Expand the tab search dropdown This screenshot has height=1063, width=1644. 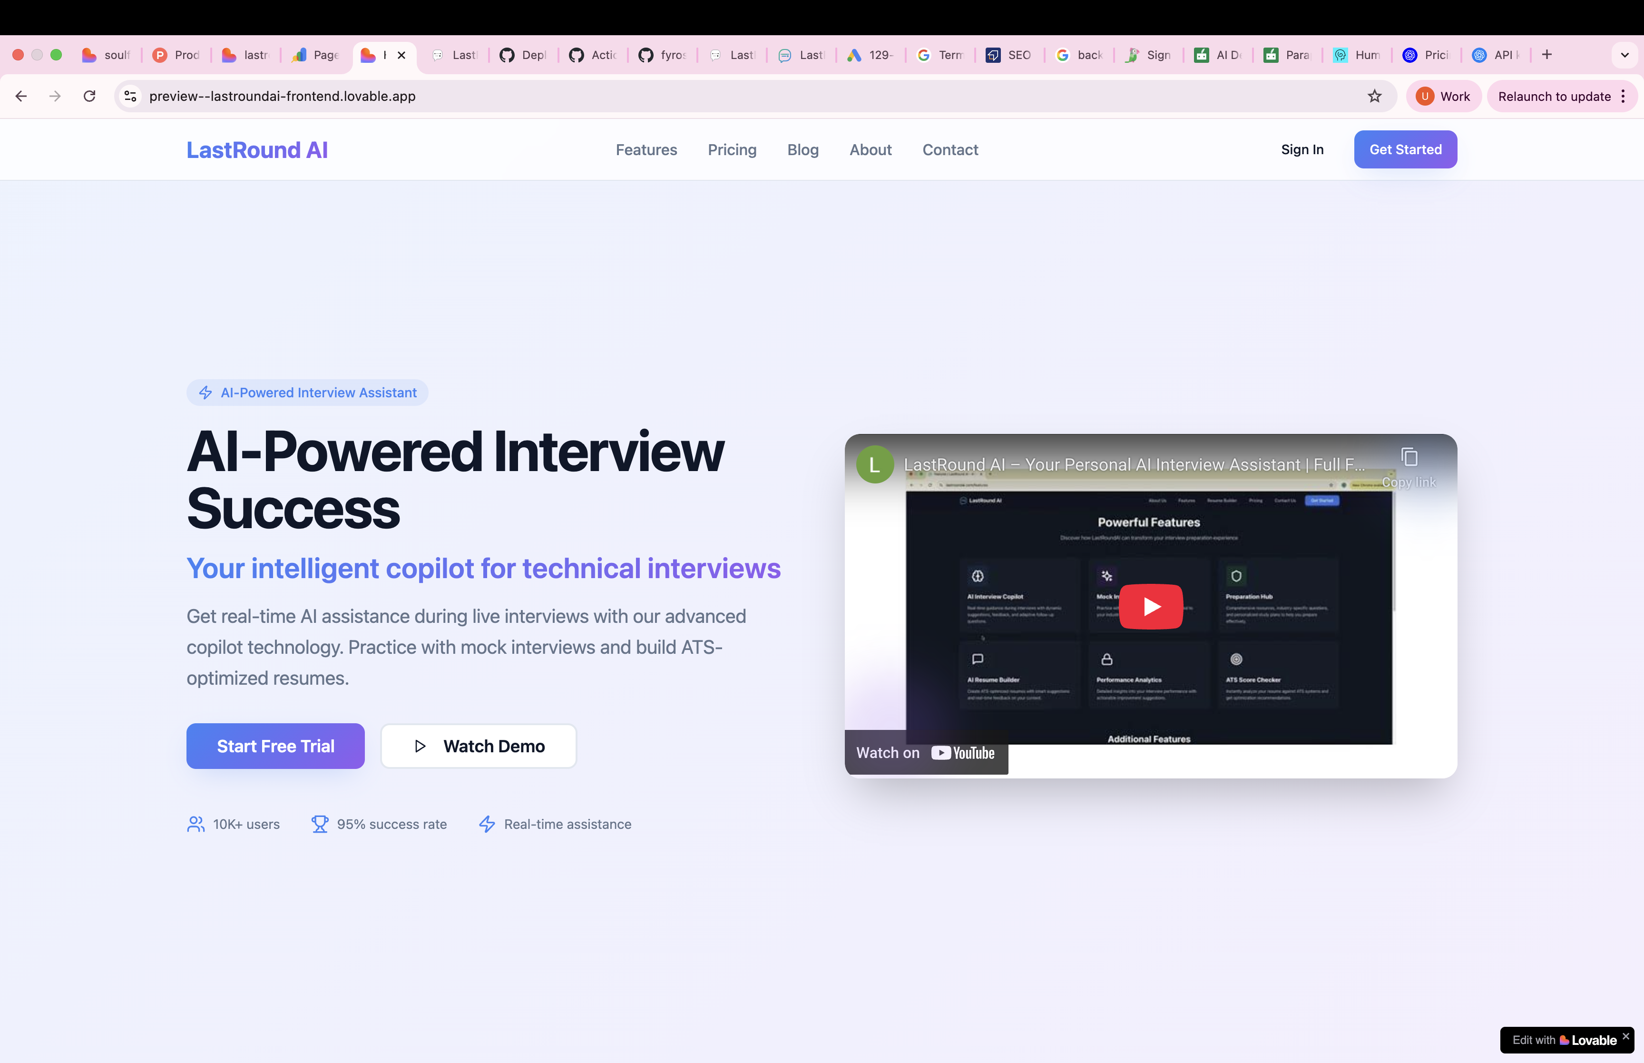coord(1624,55)
